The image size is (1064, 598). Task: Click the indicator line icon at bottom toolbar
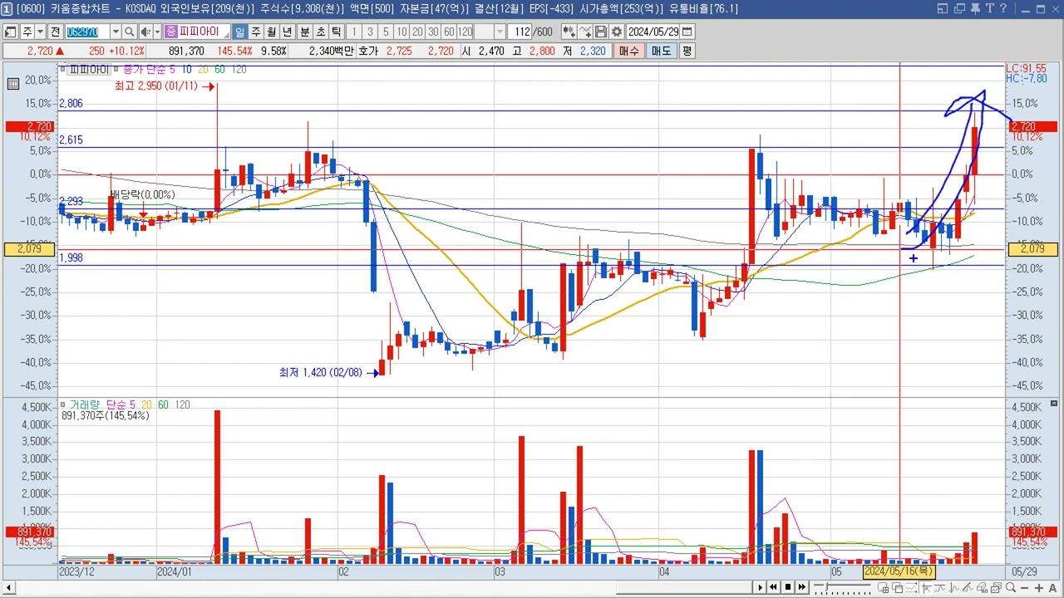click(940, 588)
